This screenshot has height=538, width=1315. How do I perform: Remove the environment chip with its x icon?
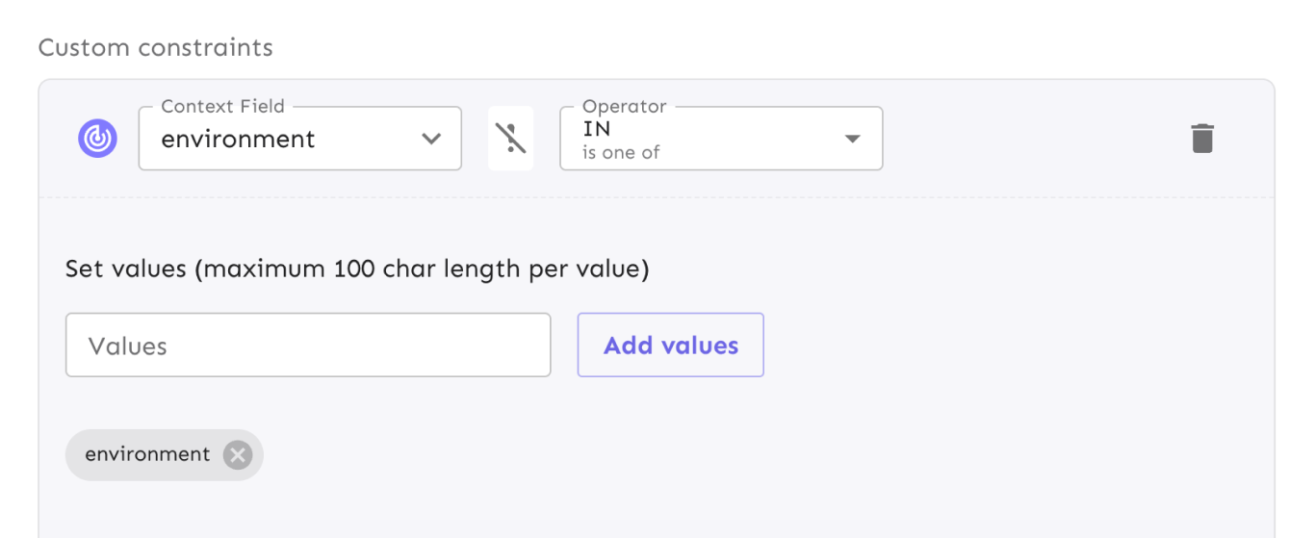(x=238, y=454)
